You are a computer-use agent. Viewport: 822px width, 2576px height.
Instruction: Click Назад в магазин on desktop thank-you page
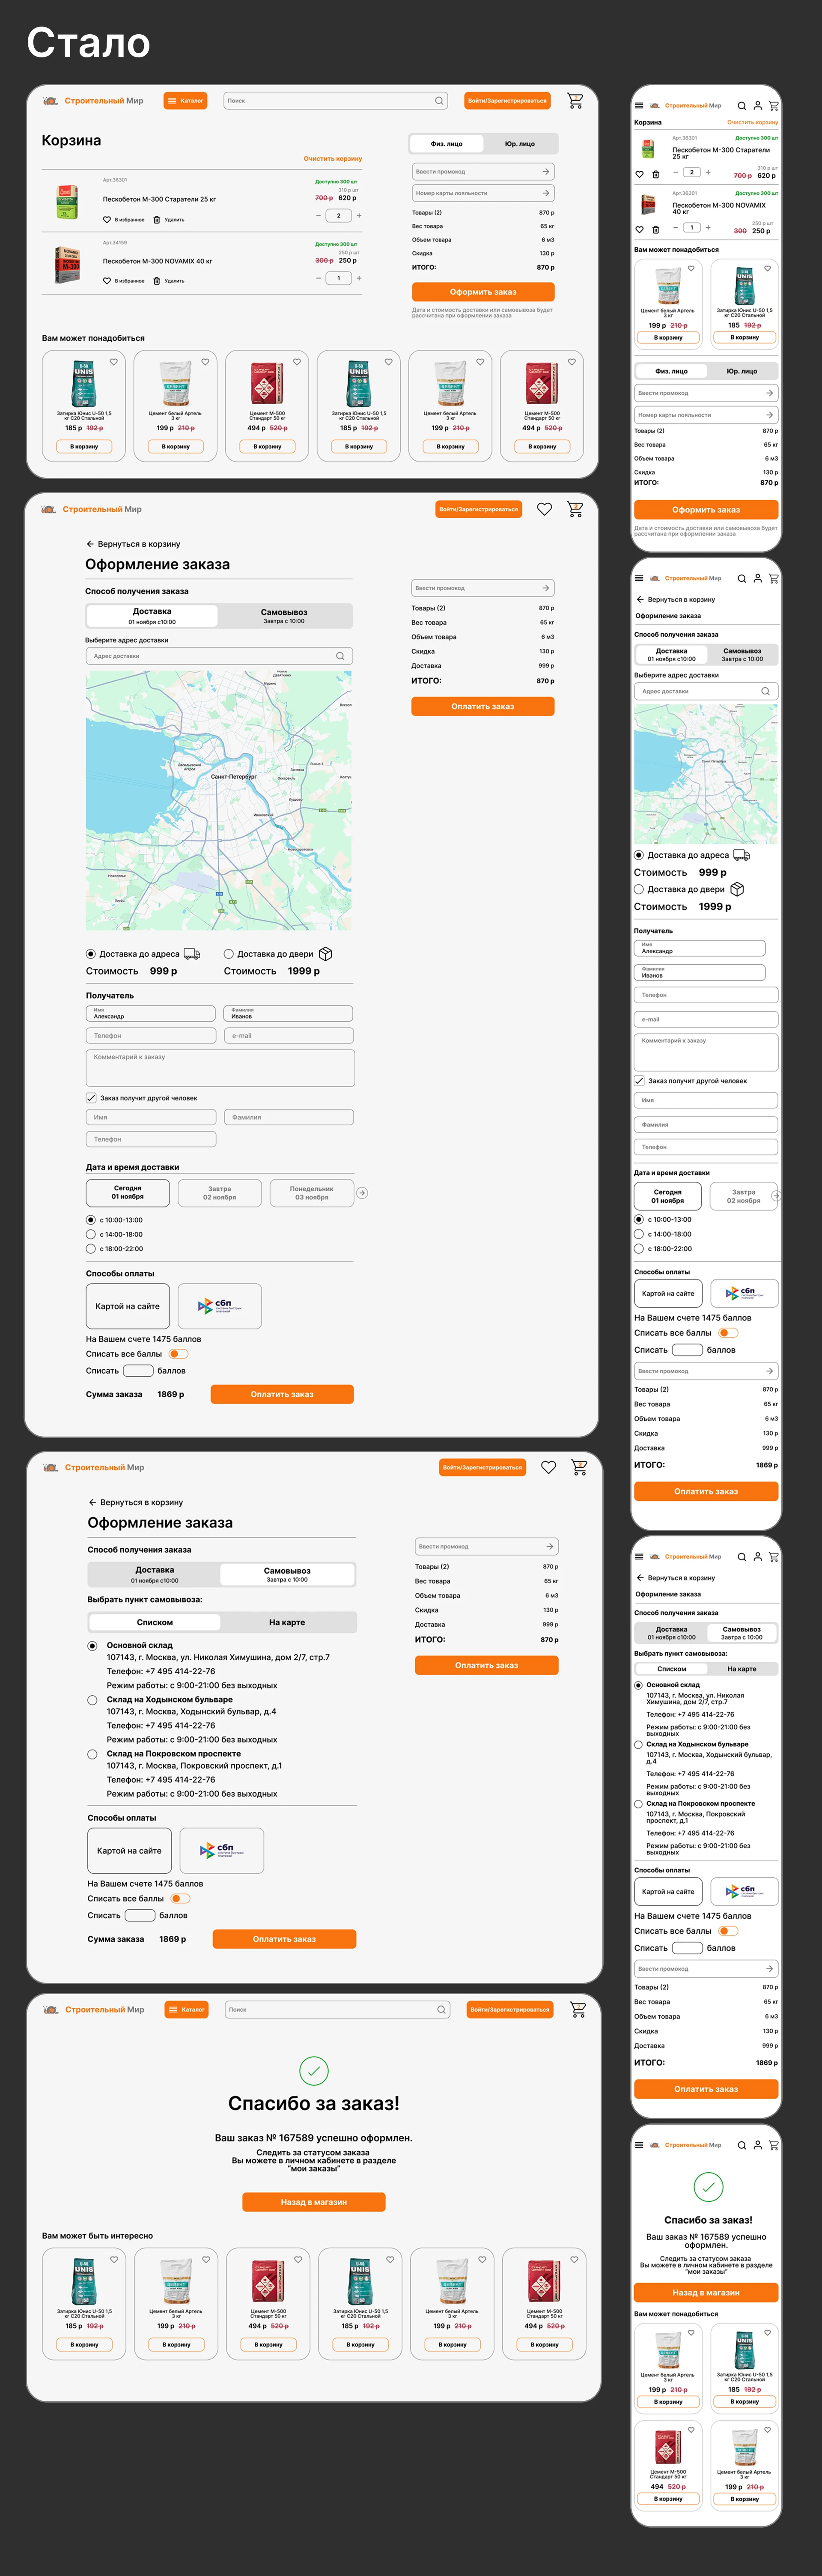(313, 2202)
